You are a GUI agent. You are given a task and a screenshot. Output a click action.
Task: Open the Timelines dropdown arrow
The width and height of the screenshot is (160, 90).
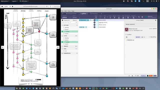136,17
